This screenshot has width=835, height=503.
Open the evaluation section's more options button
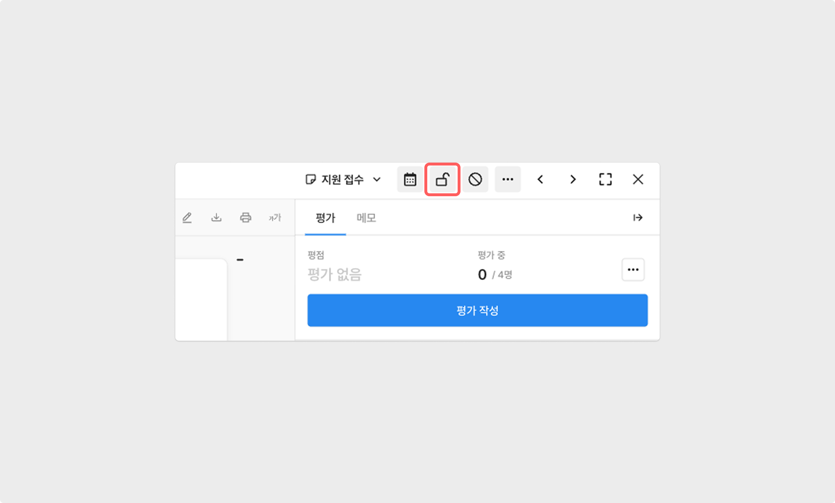633,270
